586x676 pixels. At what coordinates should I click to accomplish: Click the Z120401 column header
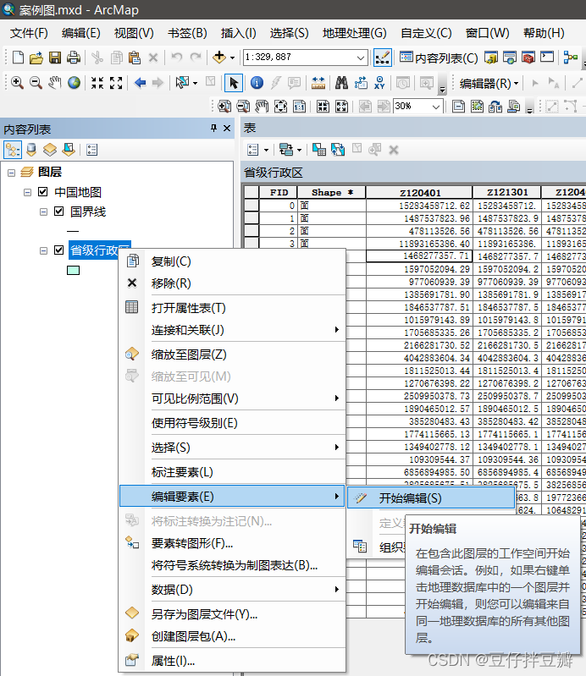point(419,192)
